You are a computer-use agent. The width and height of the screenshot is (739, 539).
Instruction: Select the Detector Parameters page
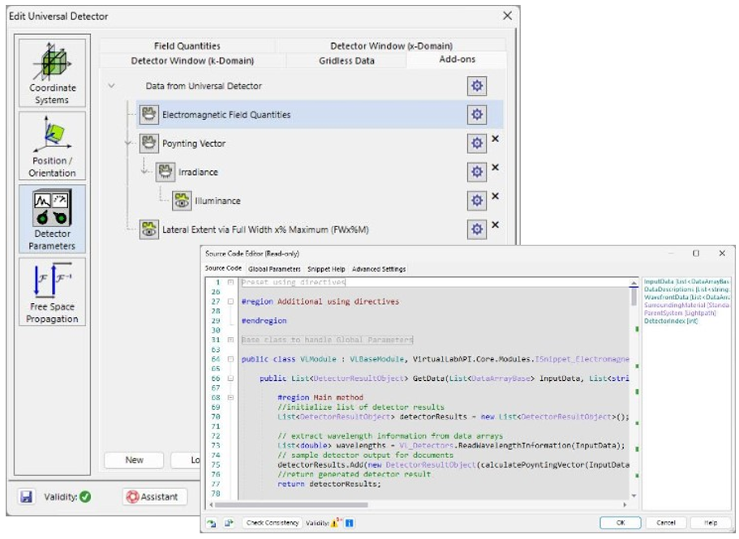(x=52, y=219)
